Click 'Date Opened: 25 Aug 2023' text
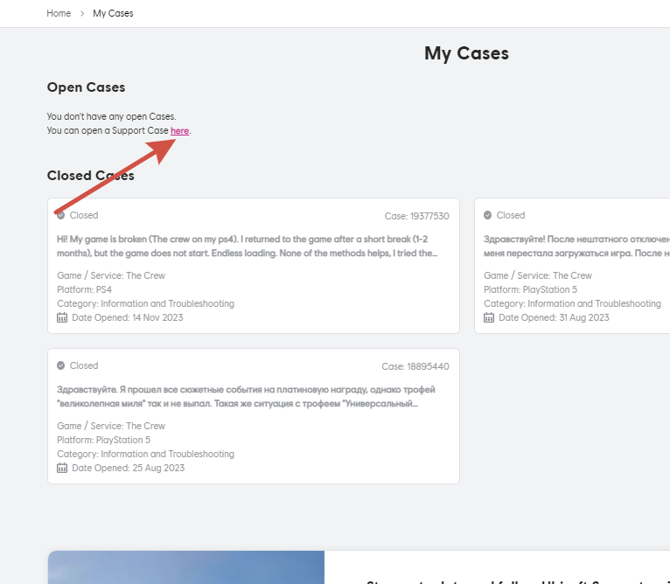Image resolution: width=670 pixels, height=584 pixels. pos(129,468)
